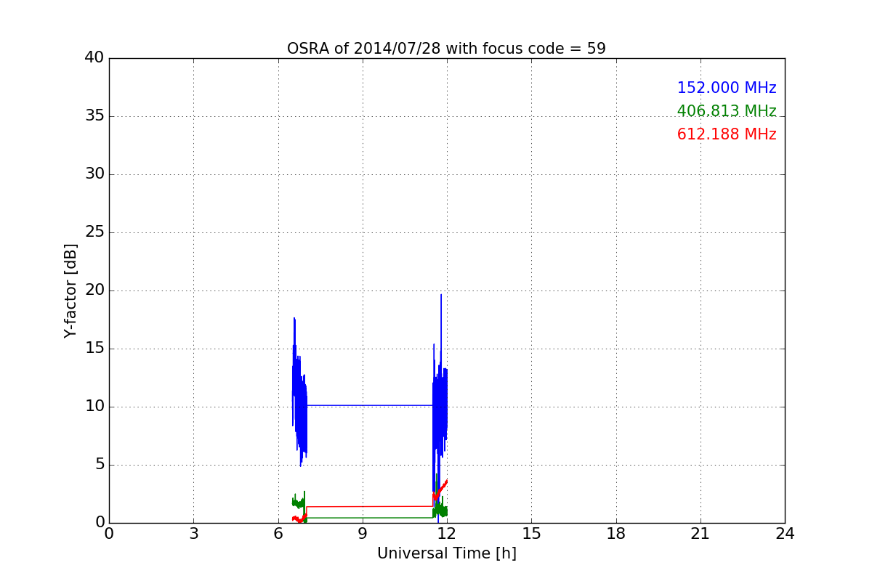This screenshot has height=581, width=872.
Task: Click the Universal Time [h] axis label
Action: coord(446,553)
